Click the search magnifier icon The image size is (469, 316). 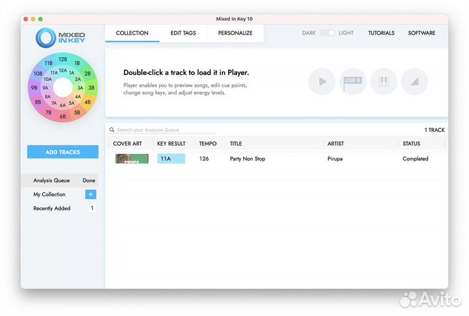[112, 130]
